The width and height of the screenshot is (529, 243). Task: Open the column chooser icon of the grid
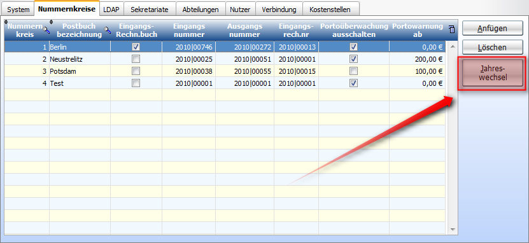click(451, 30)
